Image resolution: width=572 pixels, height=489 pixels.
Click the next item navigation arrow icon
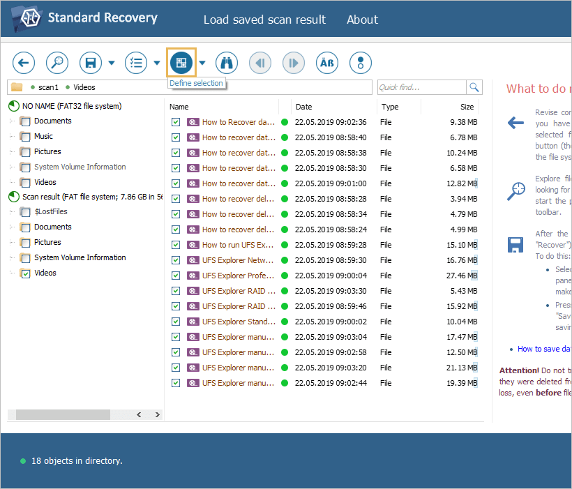[x=293, y=63]
